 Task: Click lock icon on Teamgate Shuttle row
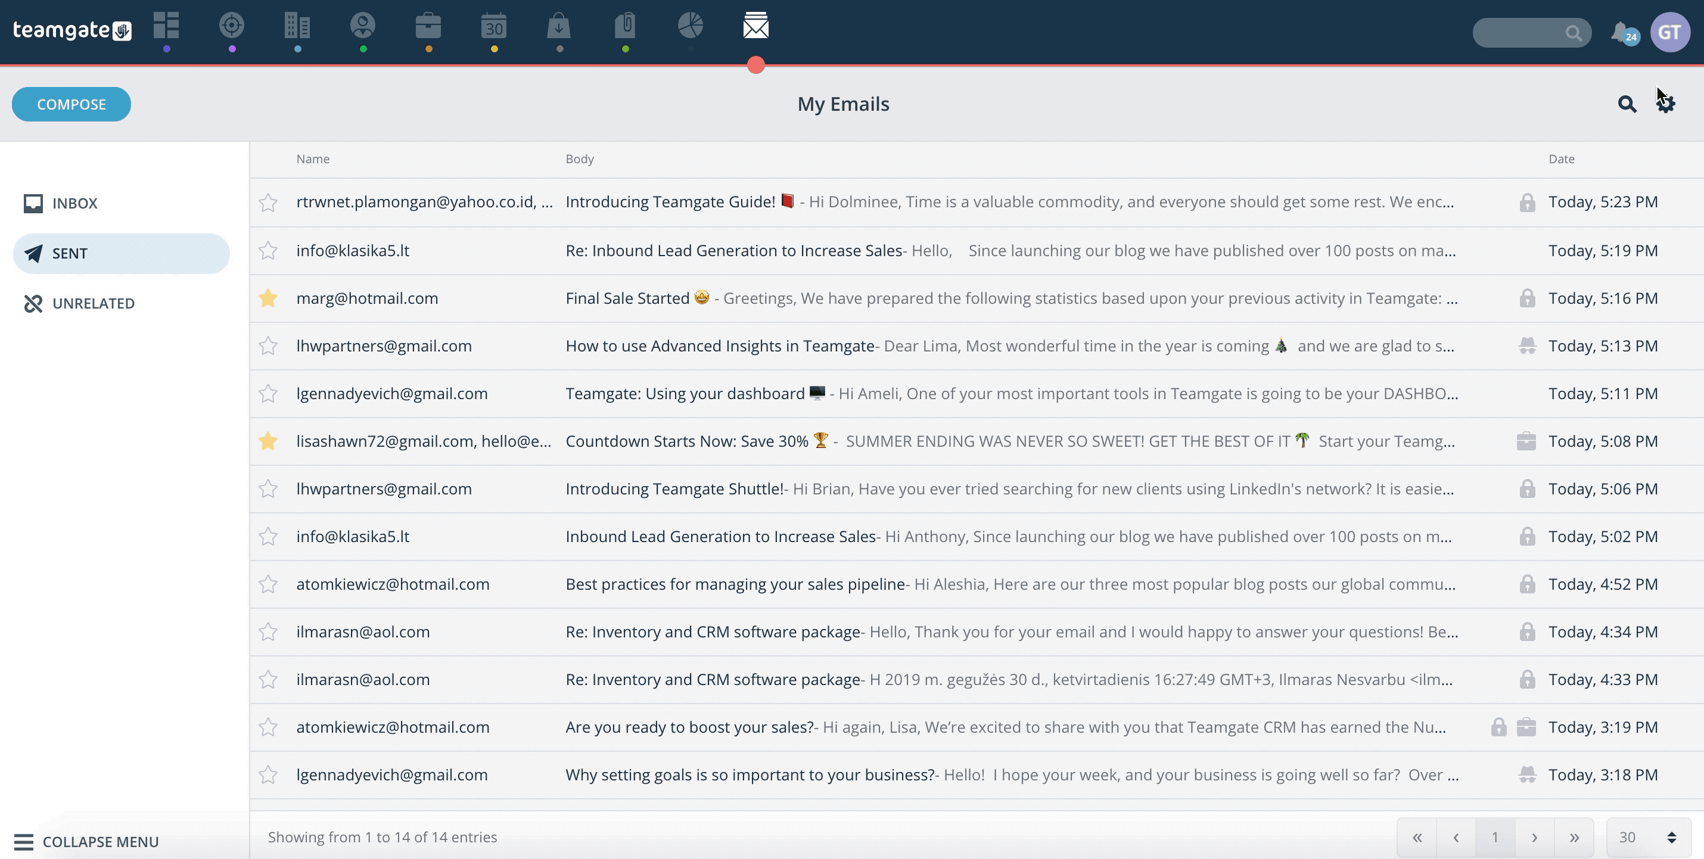click(x=1526, y=488)
